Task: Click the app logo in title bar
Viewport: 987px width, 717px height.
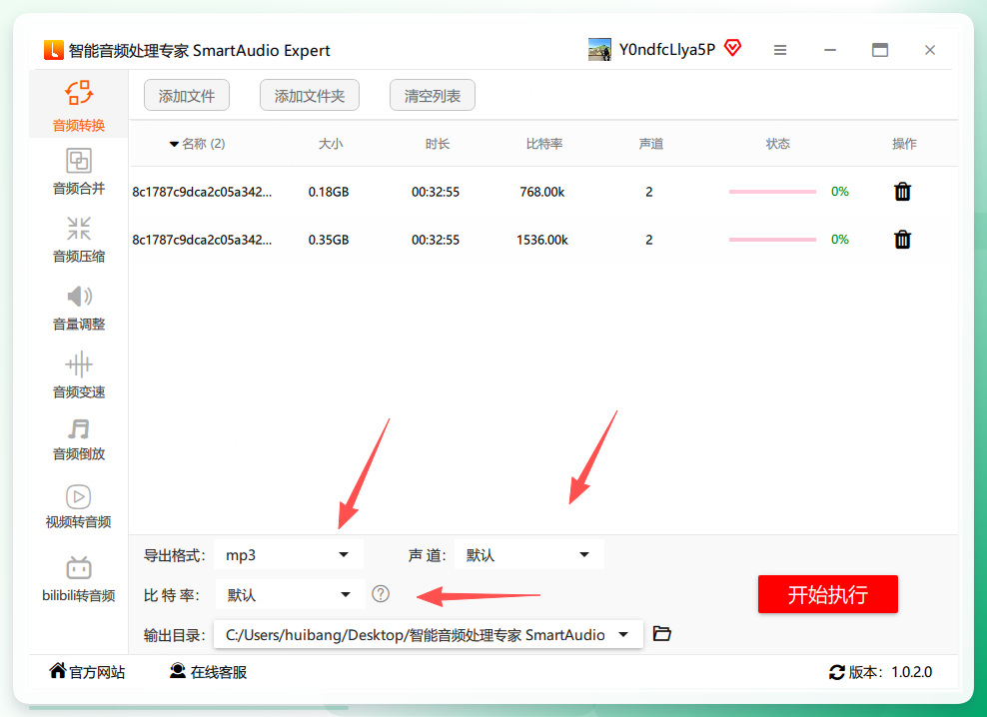Action: (x=54, y=50)
